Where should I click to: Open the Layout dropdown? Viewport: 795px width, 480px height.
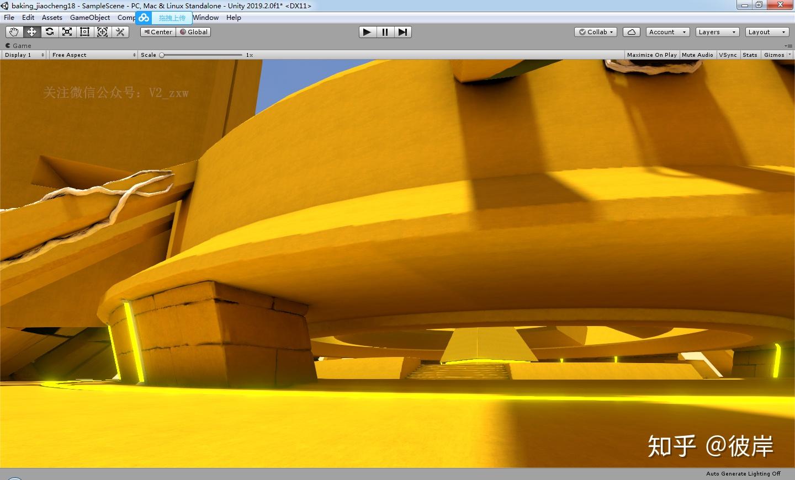pos(767,32)
